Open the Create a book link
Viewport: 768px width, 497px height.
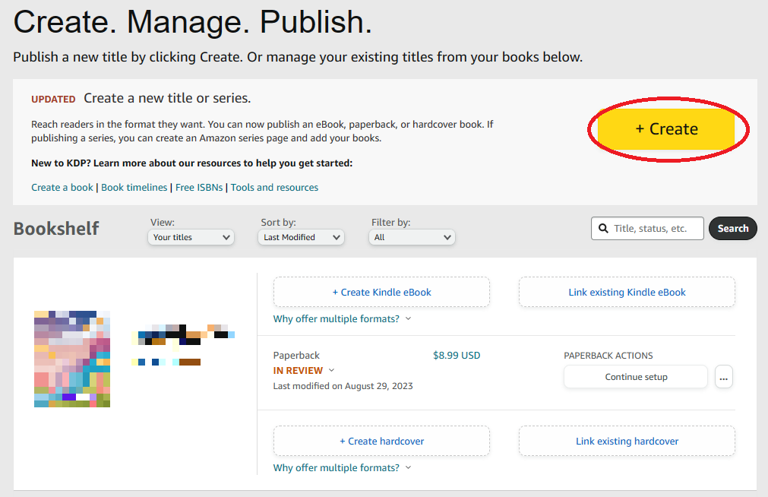pos(62,187)
